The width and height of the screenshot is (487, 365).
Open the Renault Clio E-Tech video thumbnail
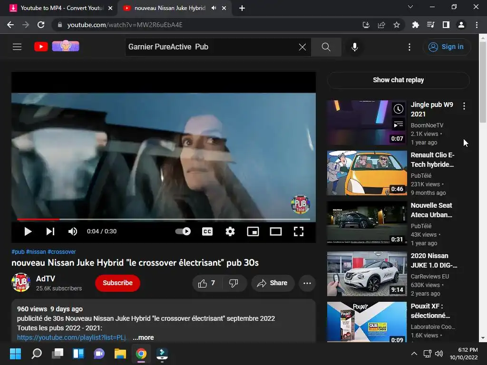[367, 173]
